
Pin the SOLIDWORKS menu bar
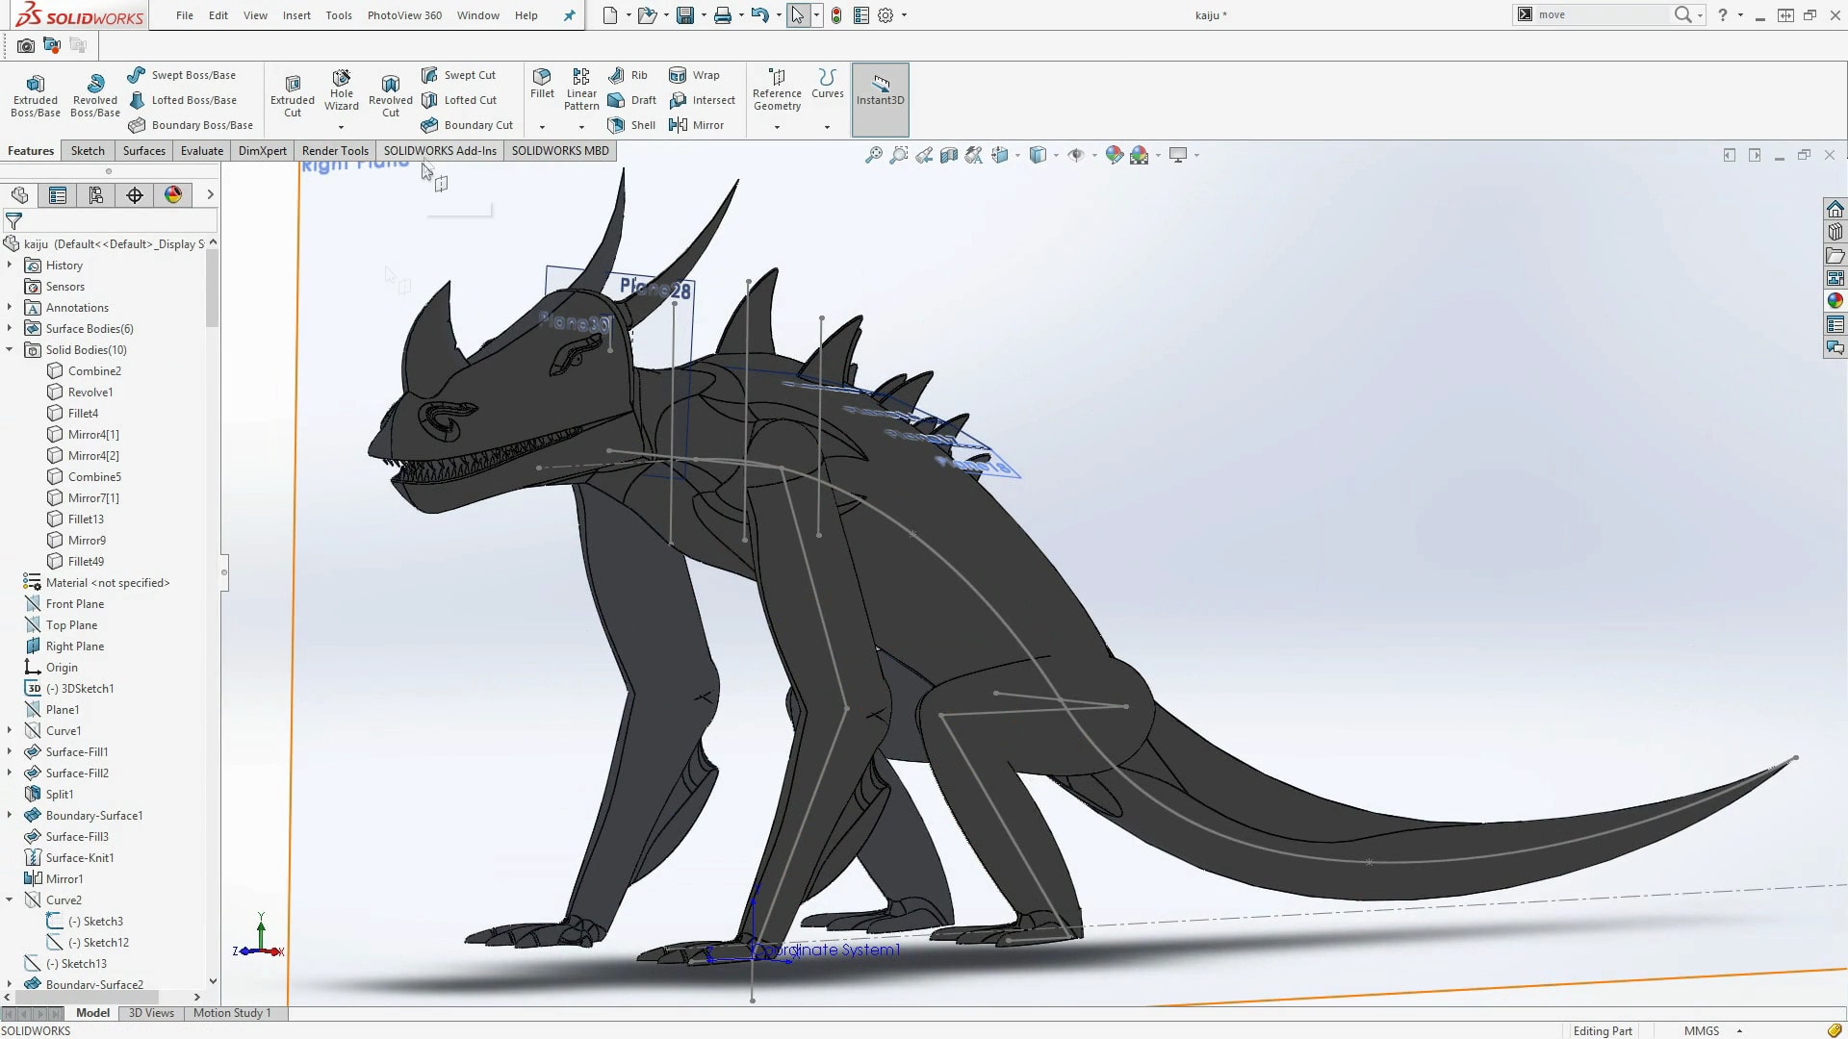pyautogui.click(x=569, y=15)
